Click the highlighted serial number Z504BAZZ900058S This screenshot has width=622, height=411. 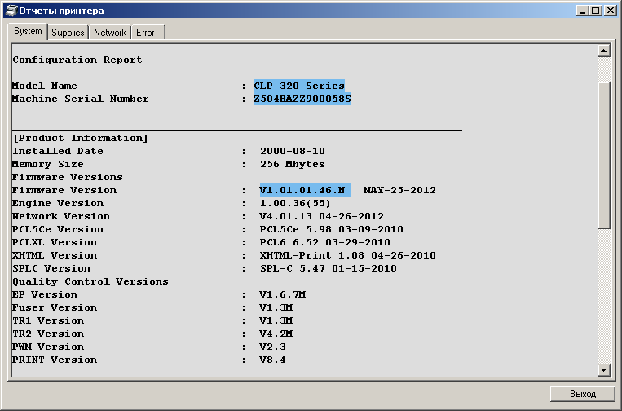click(302, 99)
